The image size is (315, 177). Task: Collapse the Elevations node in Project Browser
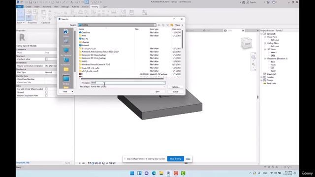click(x=265, y=59)
